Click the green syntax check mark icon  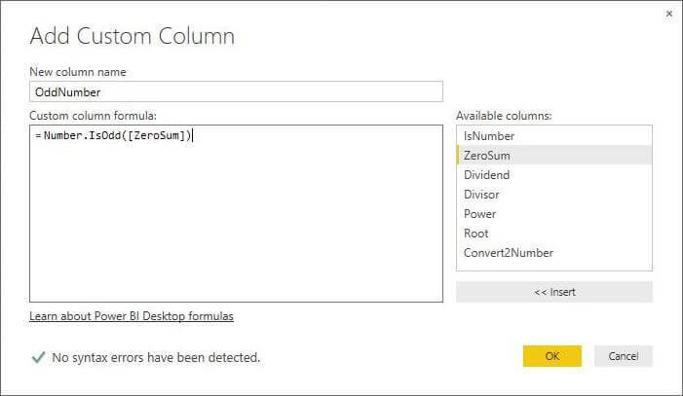(38, 357)
